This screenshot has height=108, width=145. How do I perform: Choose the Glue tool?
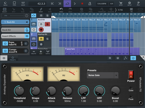23,10
